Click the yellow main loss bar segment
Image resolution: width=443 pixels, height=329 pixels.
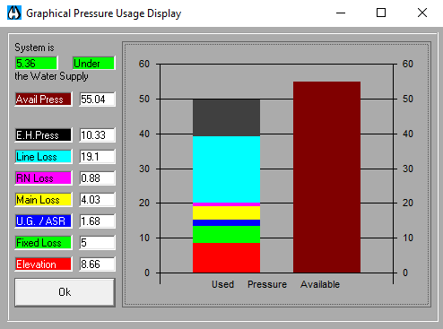pyautogui.click(x=226, y=212)
